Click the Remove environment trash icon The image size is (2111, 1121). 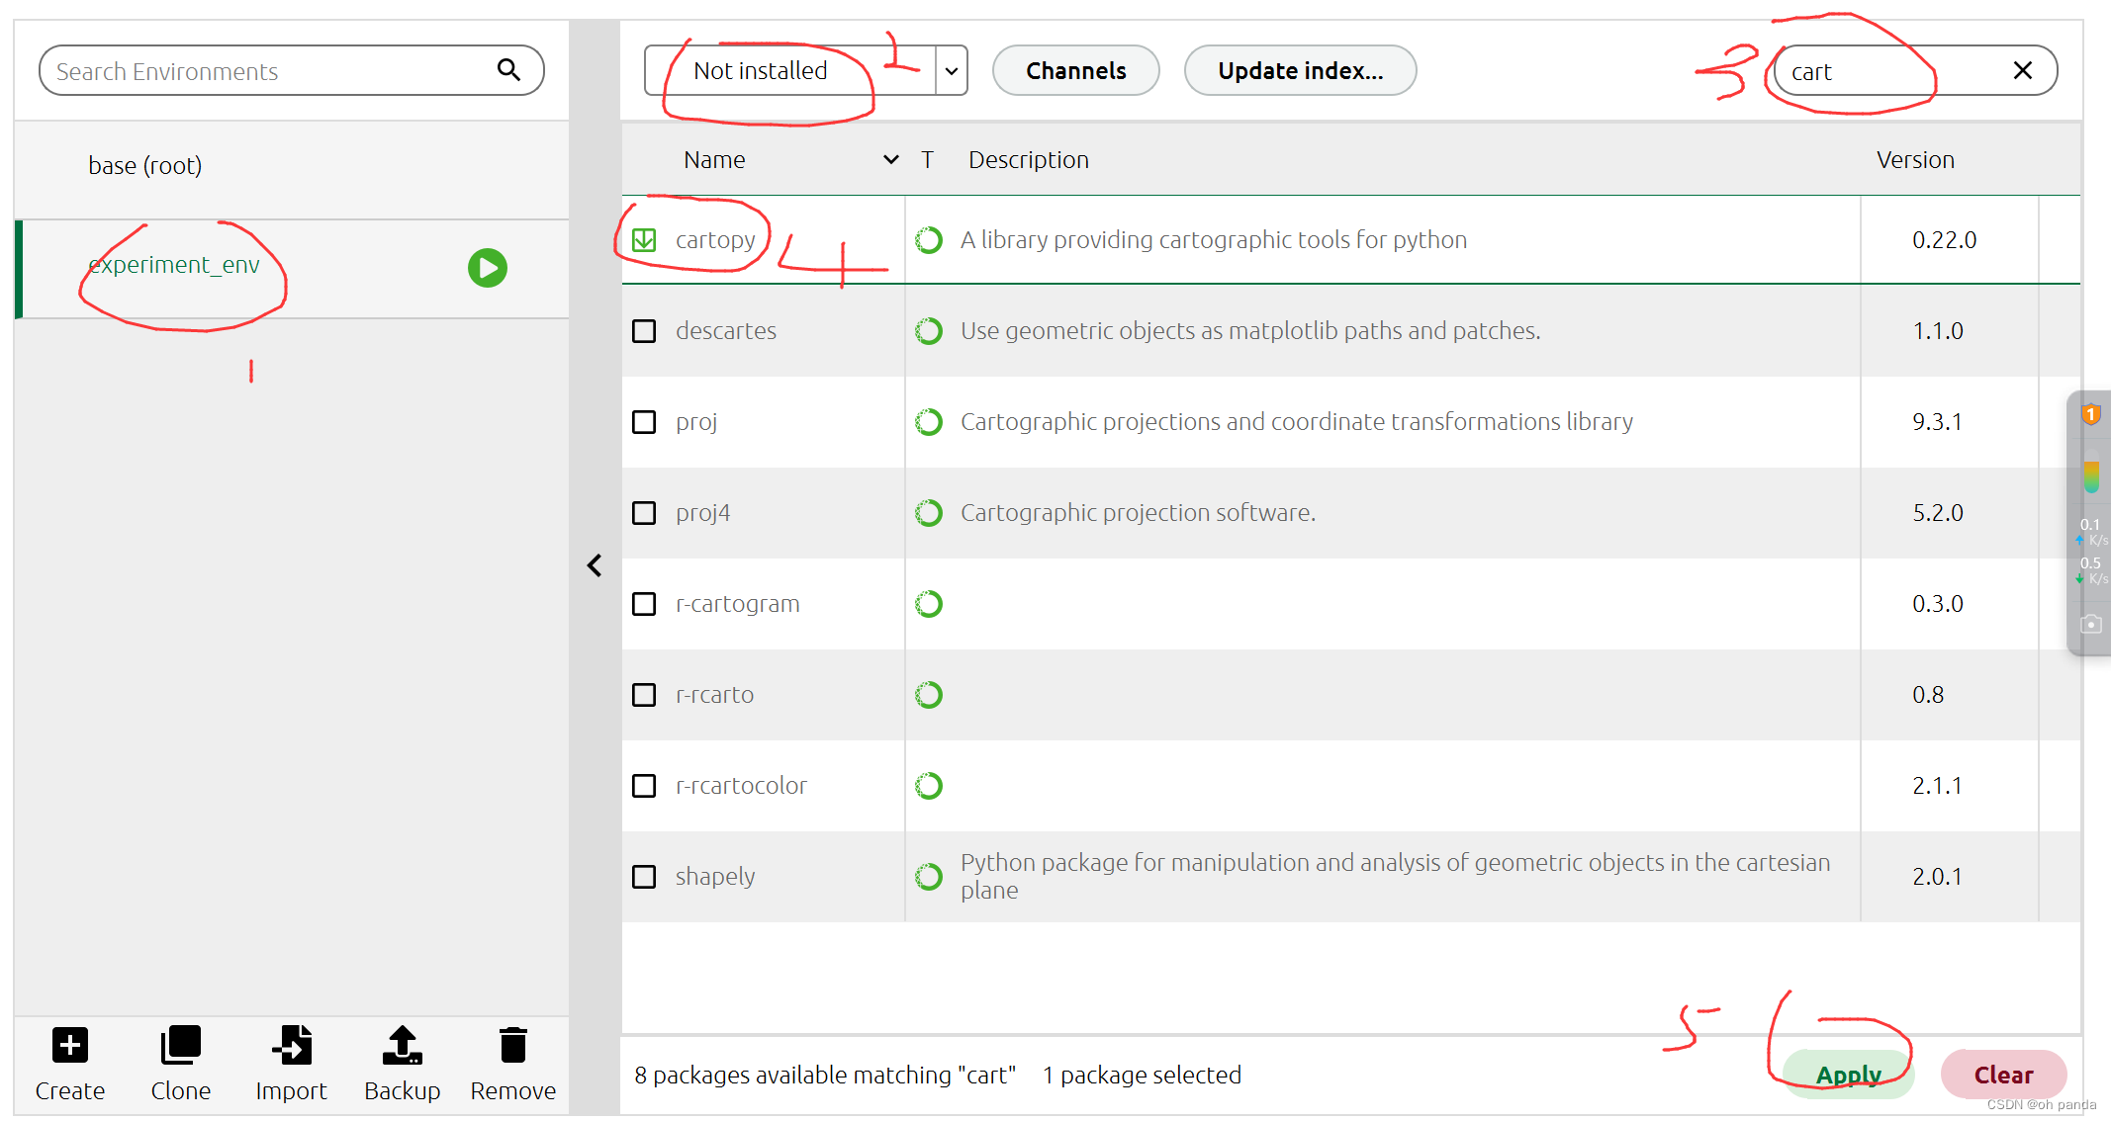[512, 1045]
